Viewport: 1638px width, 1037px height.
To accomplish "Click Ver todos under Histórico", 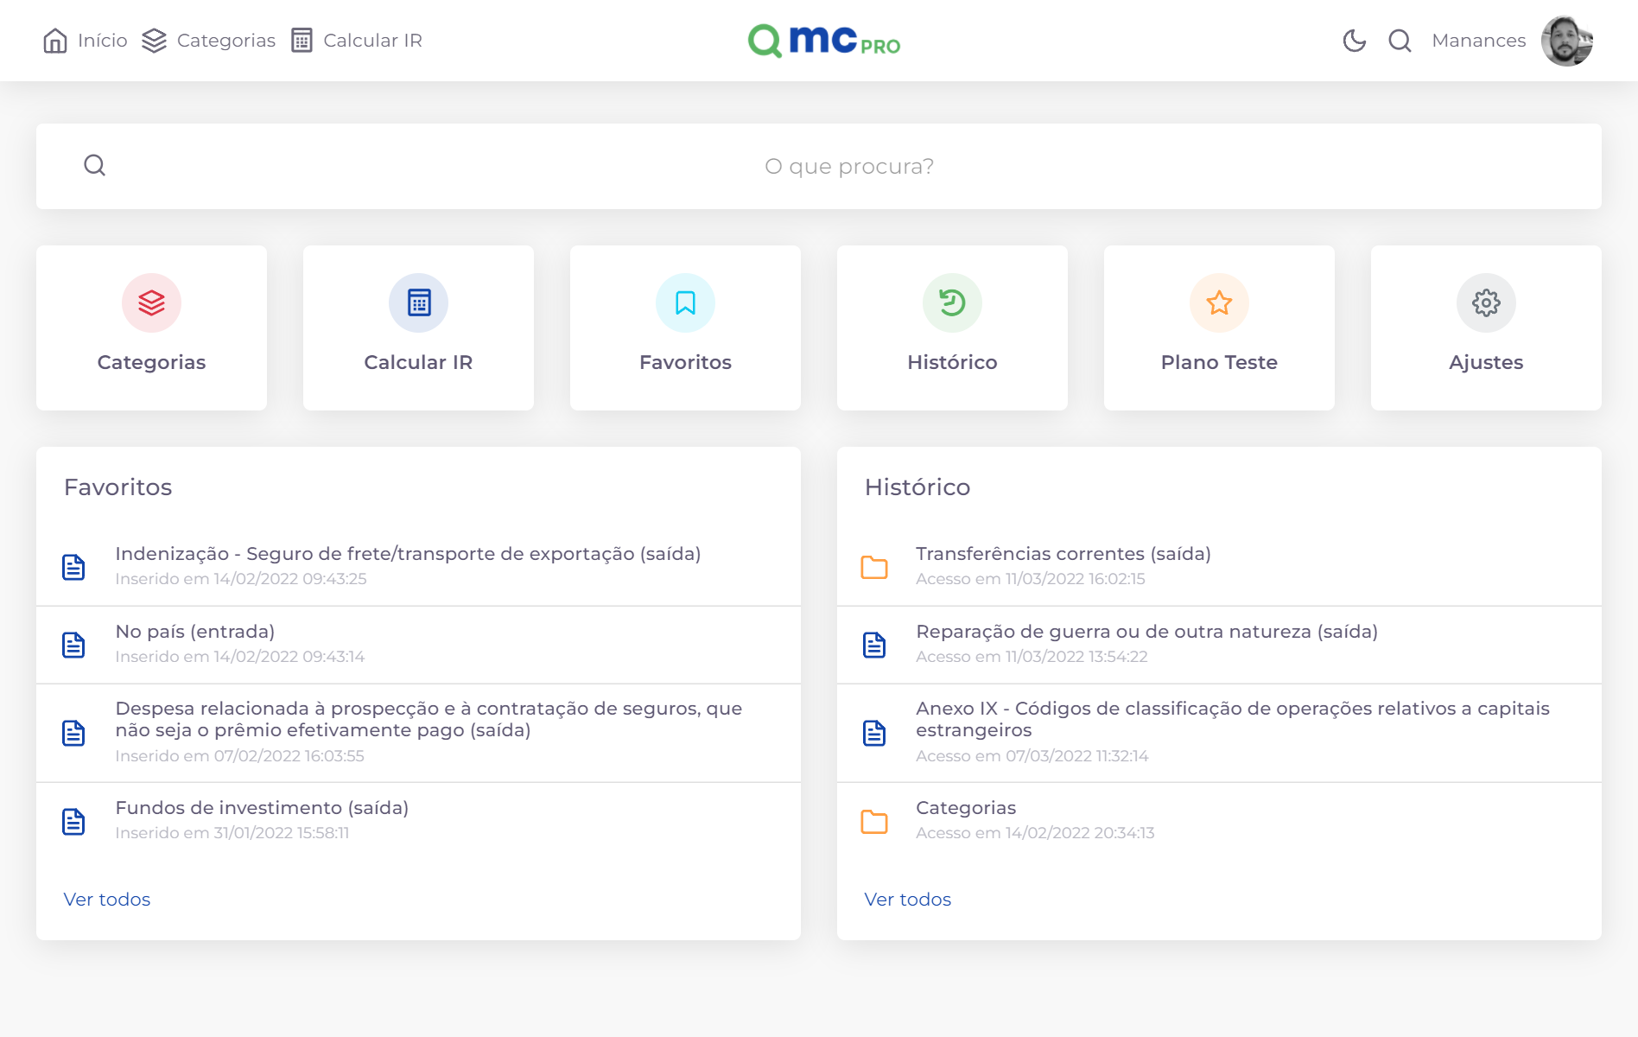I will (908, 900).
